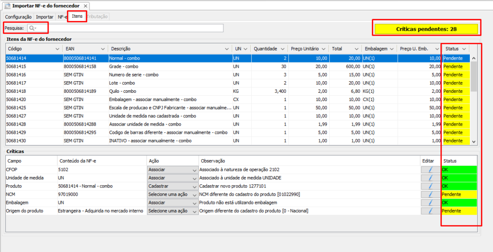Click the Críticas pendentes: 28 yellow banner
The image size is (493, 252).
[x=426, y=29]
